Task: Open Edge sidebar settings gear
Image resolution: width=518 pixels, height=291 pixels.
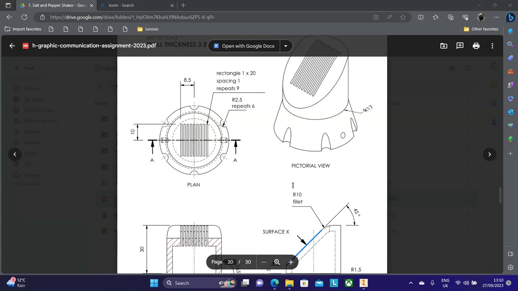Action: pyautogui.click(x=511, y=268)
